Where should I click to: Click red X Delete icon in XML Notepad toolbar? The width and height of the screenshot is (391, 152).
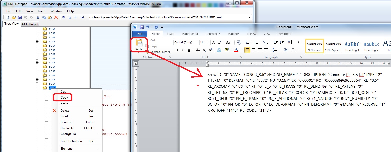pyautogui.click(x=56, y=17)
